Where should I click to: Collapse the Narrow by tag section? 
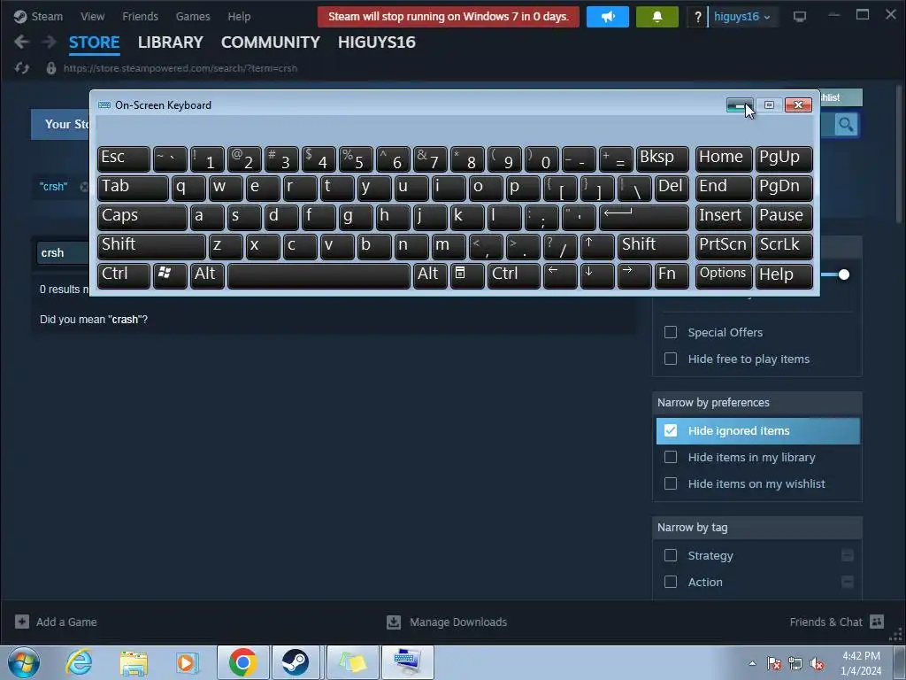(757, 528)
